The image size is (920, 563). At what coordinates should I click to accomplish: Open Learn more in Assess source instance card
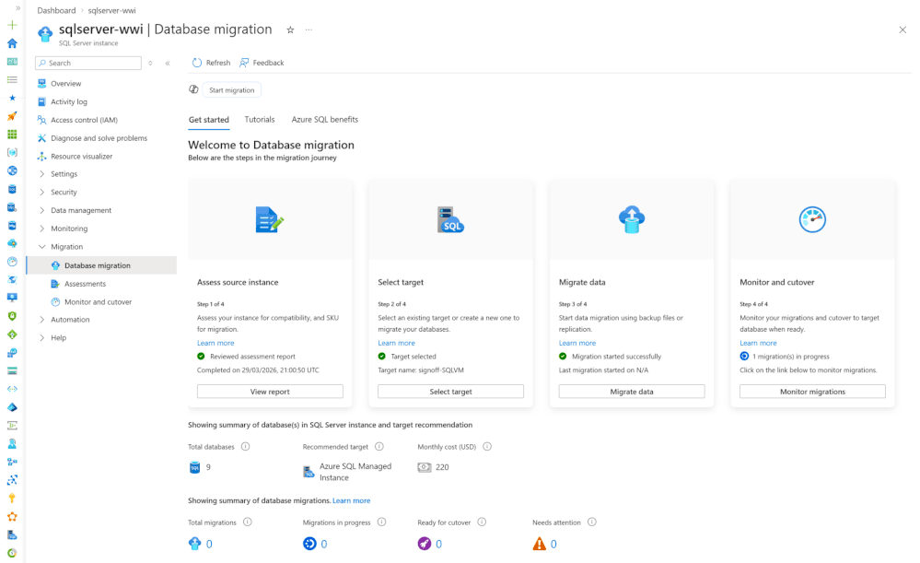coord(215,343)
